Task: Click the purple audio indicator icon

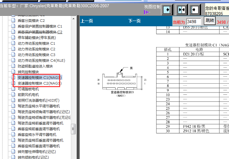Action: 147,12
